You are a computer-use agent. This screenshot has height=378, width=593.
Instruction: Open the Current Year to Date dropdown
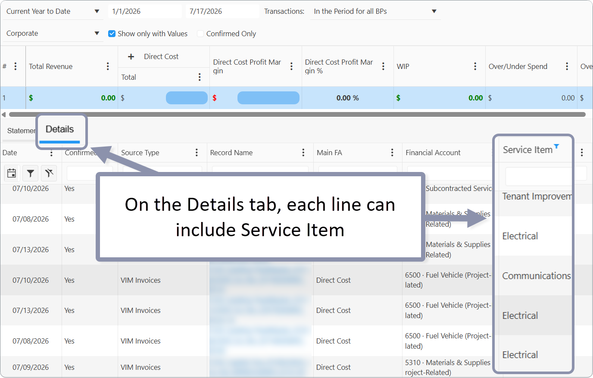coord(53,11)
